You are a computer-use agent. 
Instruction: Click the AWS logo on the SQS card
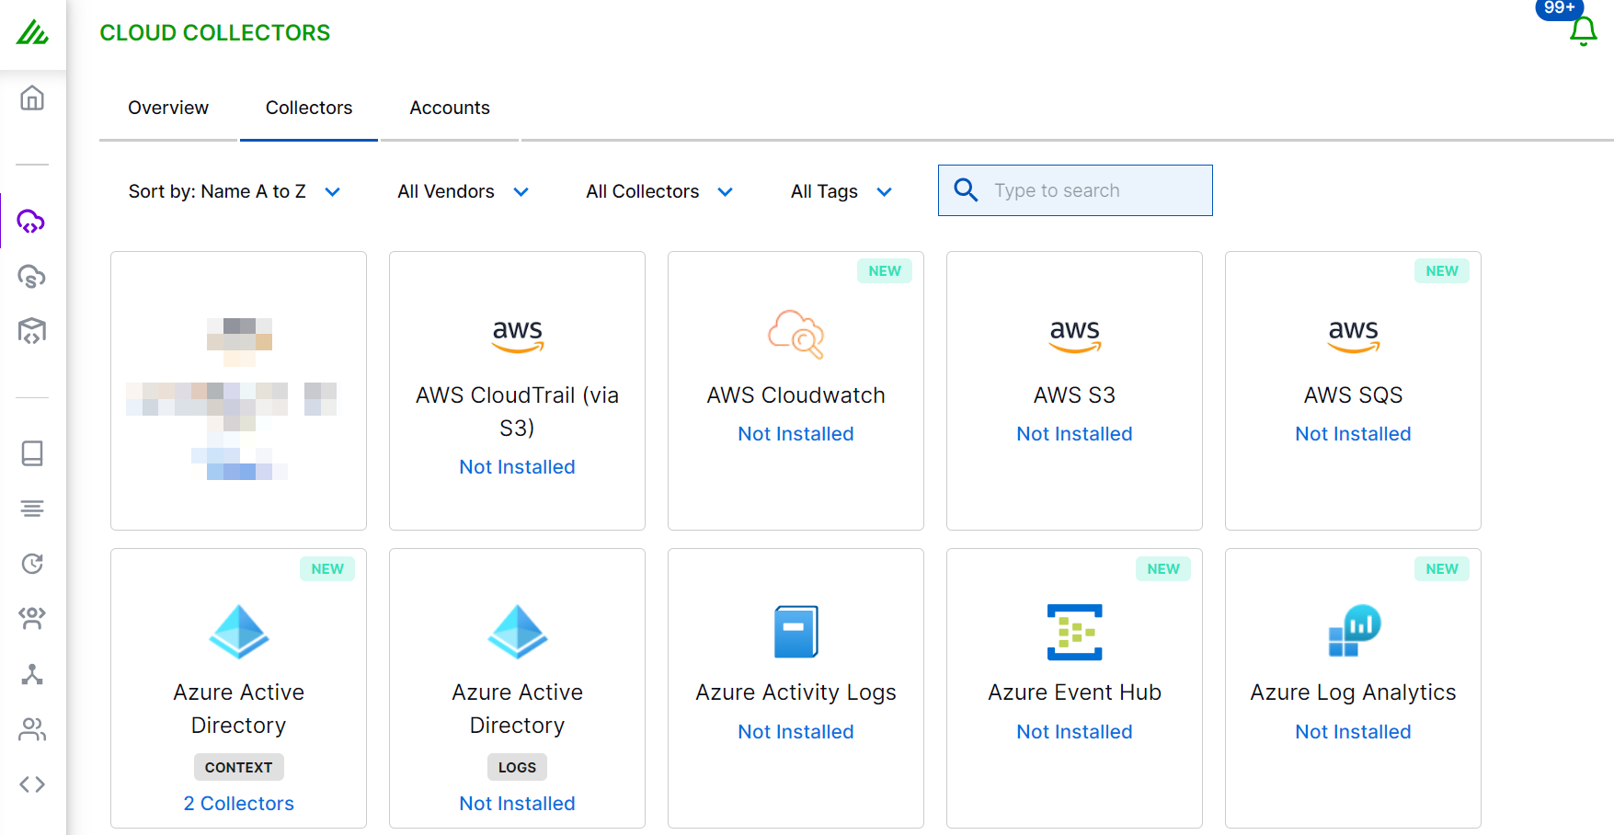[1354, 337]
